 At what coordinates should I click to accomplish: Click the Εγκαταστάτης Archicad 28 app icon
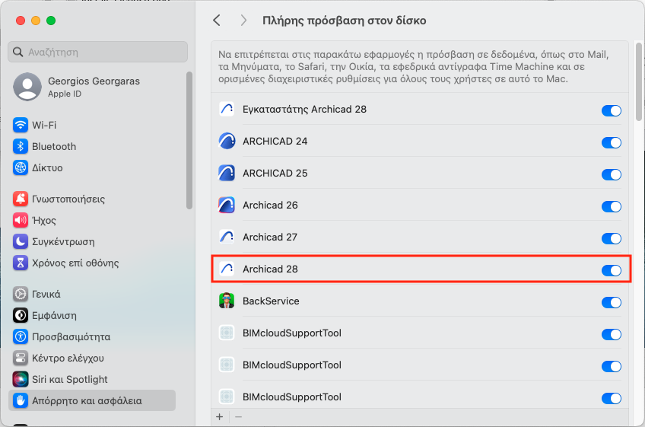tap(227, 109)
